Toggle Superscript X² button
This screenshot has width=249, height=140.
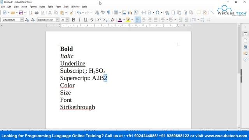pyautogui.click(x=99, y=20)
